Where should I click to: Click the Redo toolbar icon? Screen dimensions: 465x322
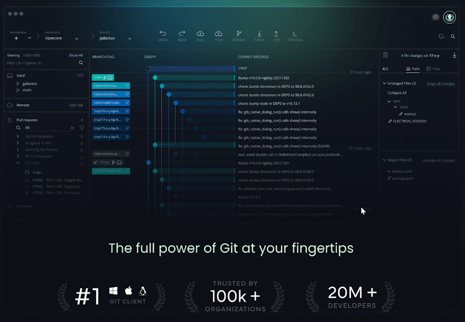[182, 33]
